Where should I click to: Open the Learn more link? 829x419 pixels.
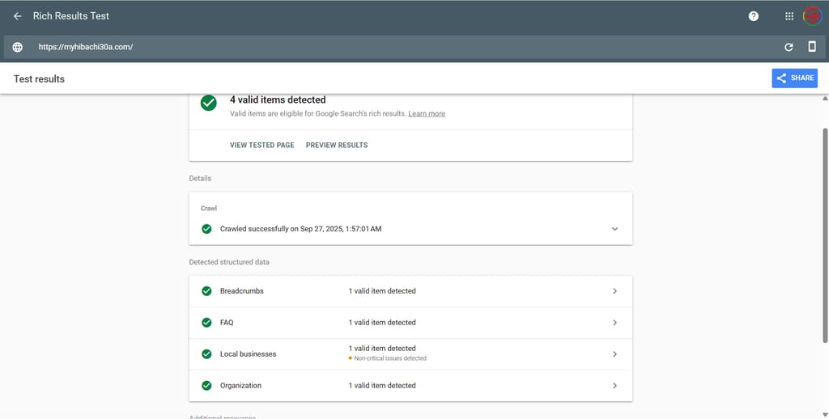pyautogui.click(x=426, y=113)
